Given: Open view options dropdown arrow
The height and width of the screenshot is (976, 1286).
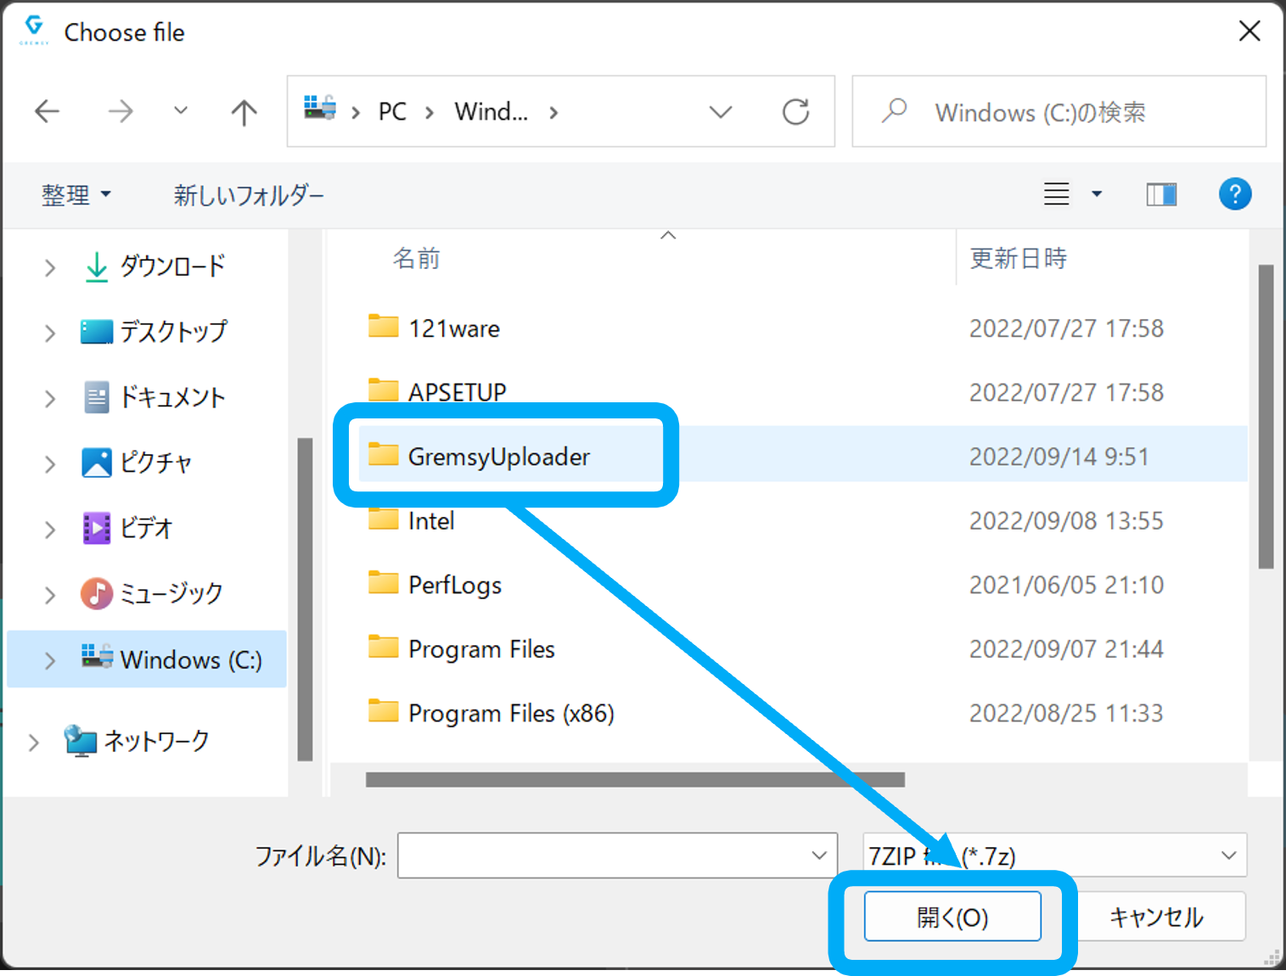Looking at the screenshot, I should [1097, 194].
